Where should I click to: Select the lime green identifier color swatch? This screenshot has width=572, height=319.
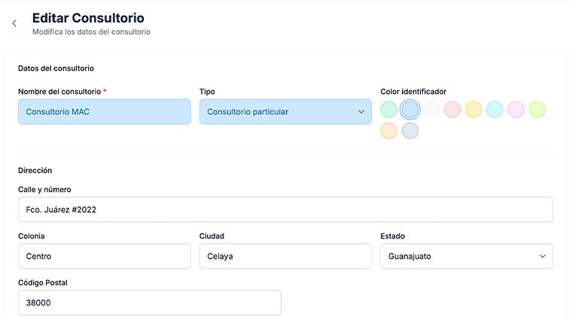click(537, 110)
